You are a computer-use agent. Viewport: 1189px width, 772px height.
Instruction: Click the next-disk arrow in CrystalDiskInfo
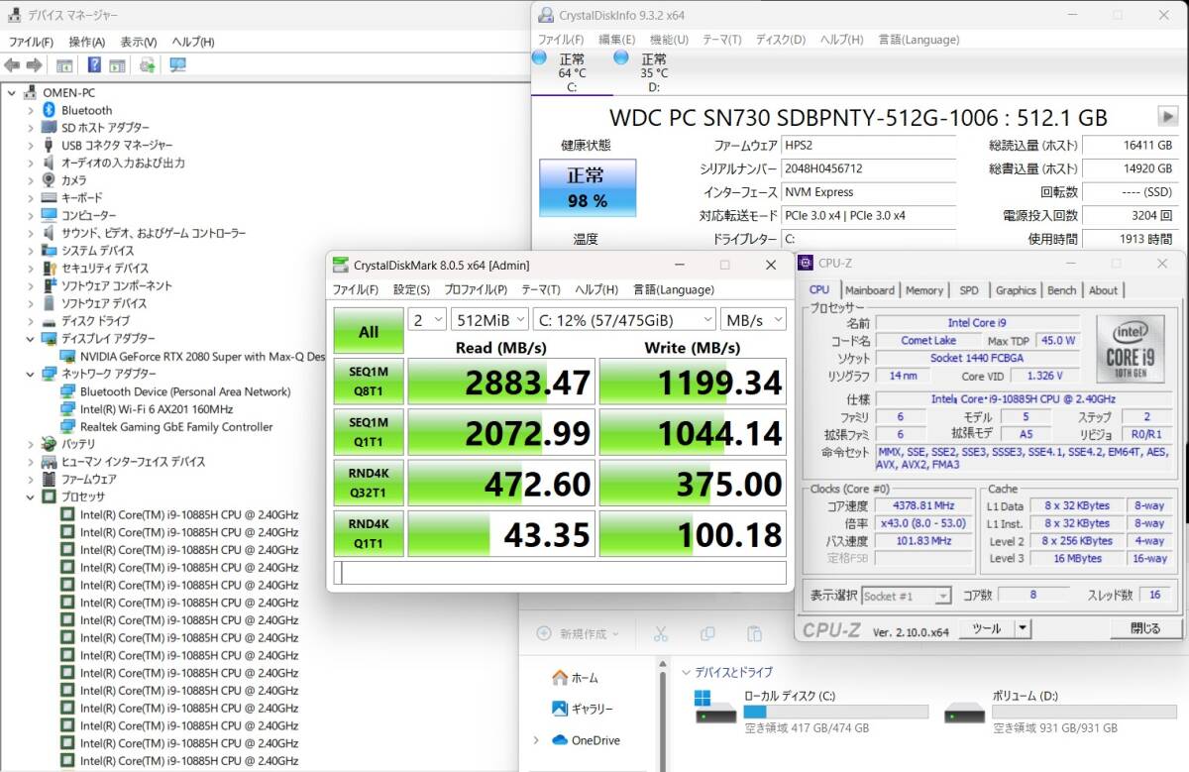click(x=1167, y=116)
